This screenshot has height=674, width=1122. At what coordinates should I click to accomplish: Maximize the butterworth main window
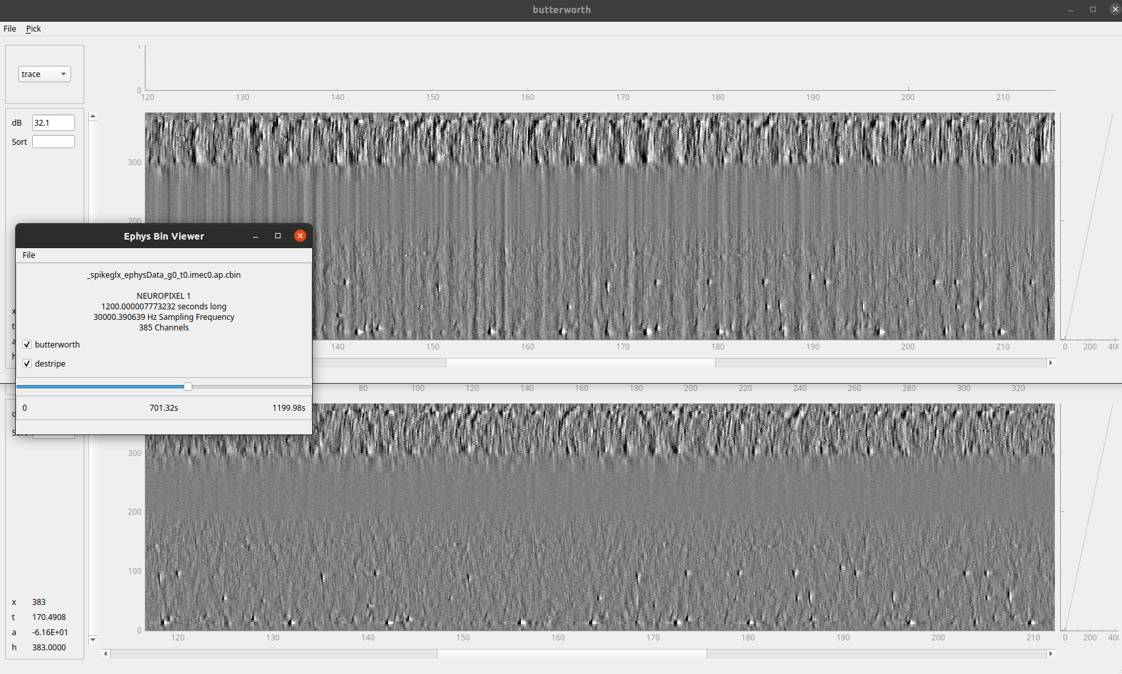[x=1093, y=9]
